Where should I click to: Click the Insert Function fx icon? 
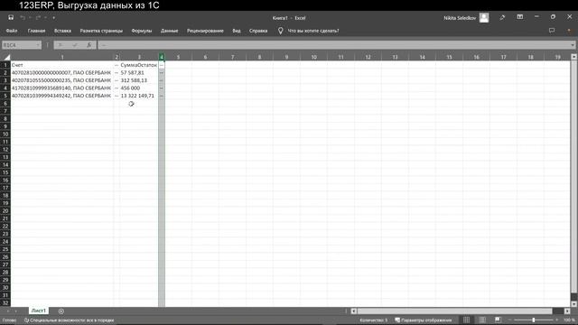(x=89, y=45)
